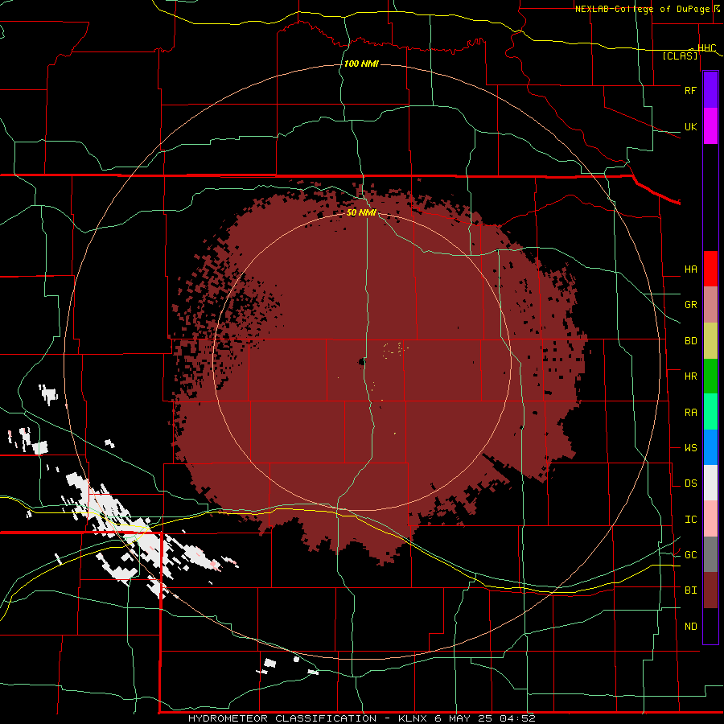Click the IC legend label
The image size is (724, 724).
[x=690, y=520]
